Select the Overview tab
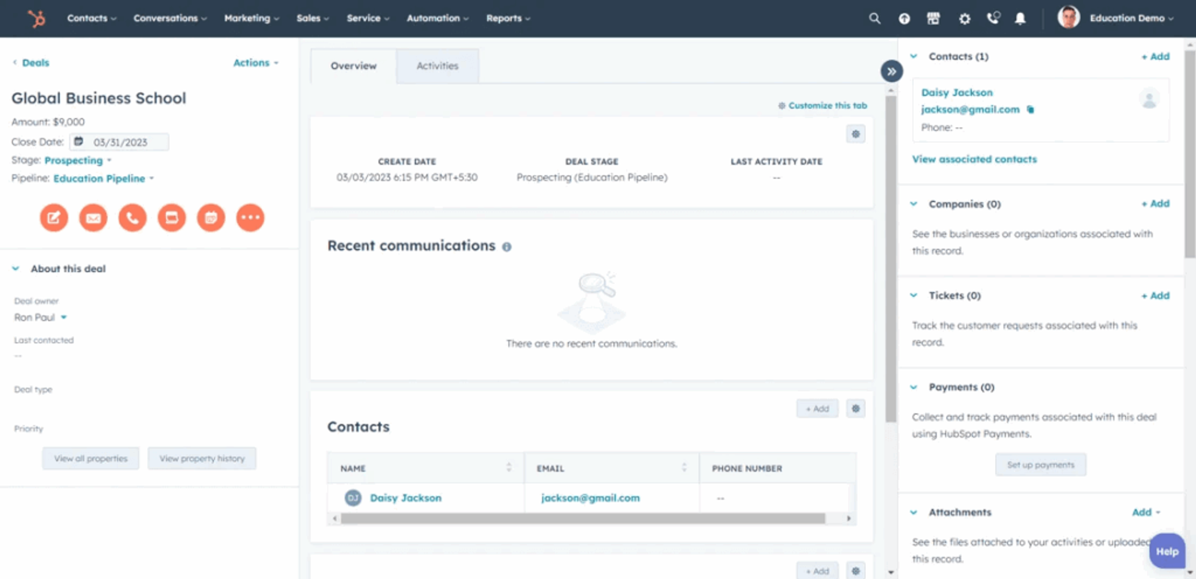Image resolution: width=1196 pixels, height=579 pixels. click(x=353, y=66)
